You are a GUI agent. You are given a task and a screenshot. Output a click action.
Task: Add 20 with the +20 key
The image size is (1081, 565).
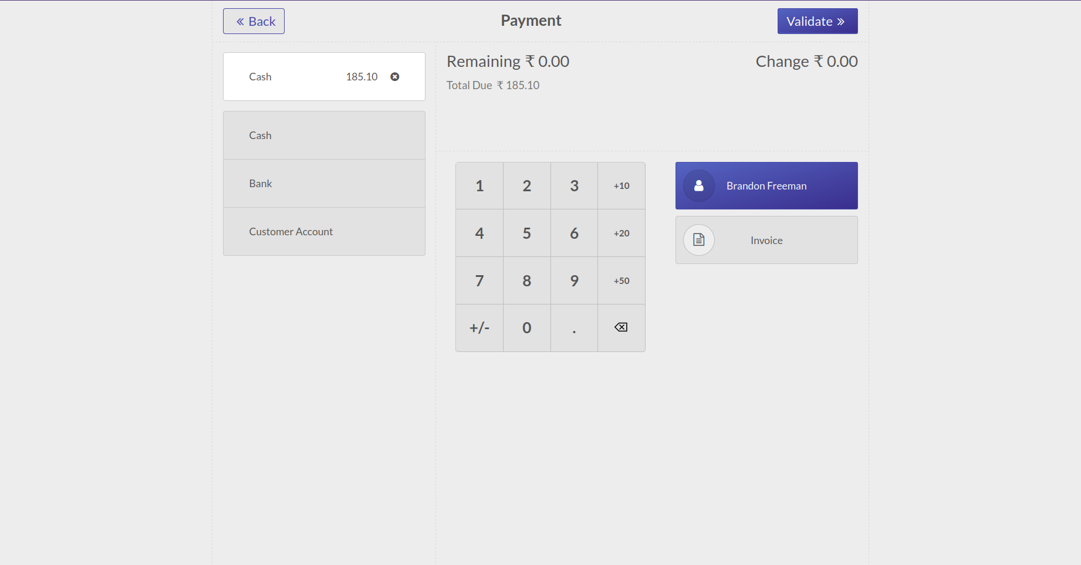(x=621, y=233)
